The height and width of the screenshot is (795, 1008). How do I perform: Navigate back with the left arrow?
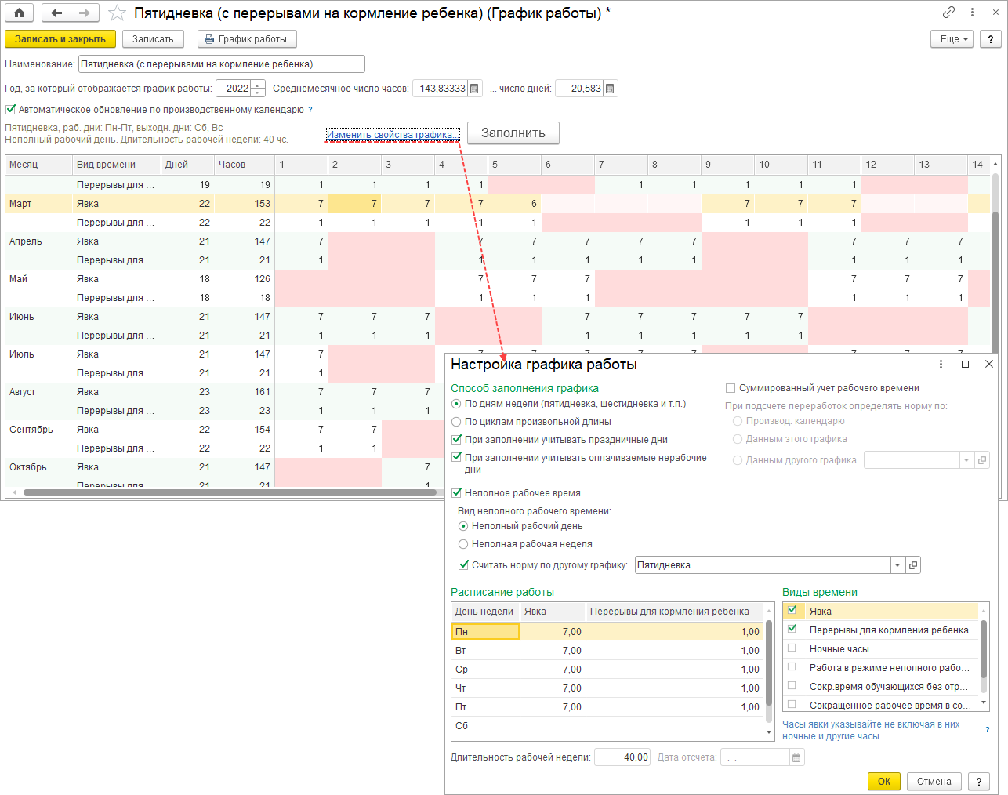click(56, 13)
